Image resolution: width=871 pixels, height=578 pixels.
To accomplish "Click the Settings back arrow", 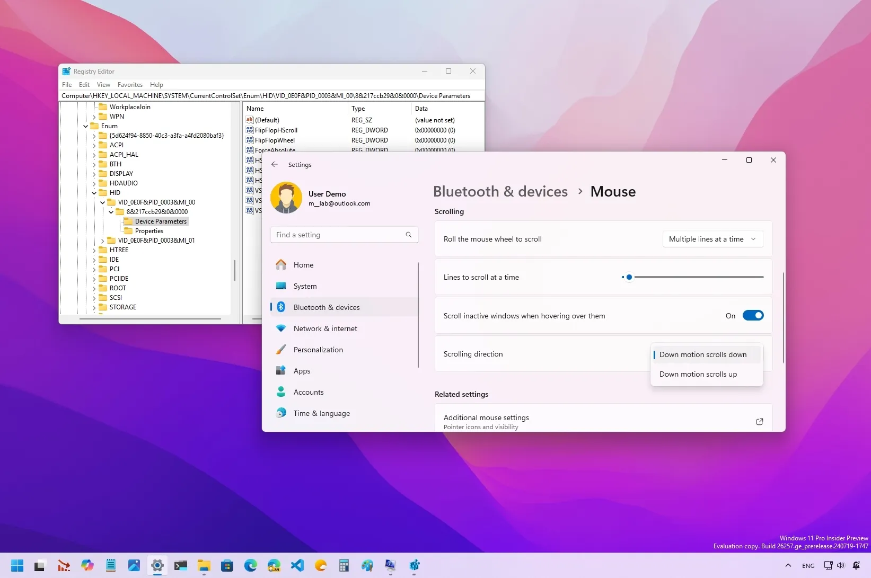I will (x=275, y=165).
